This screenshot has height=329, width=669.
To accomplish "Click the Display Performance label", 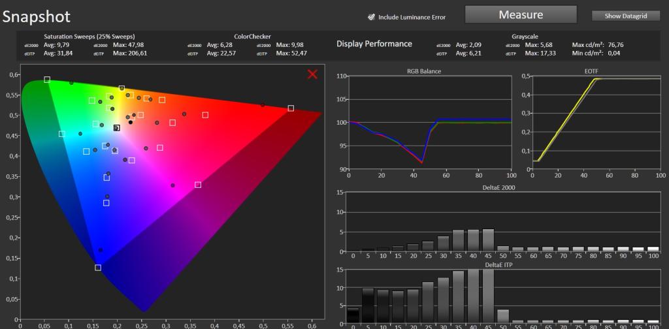I will pyautogui.click(x=374, y=44).
